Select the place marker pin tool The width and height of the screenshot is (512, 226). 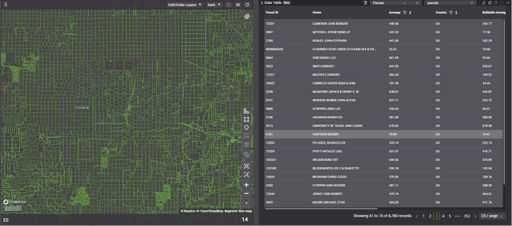point(246,128)
